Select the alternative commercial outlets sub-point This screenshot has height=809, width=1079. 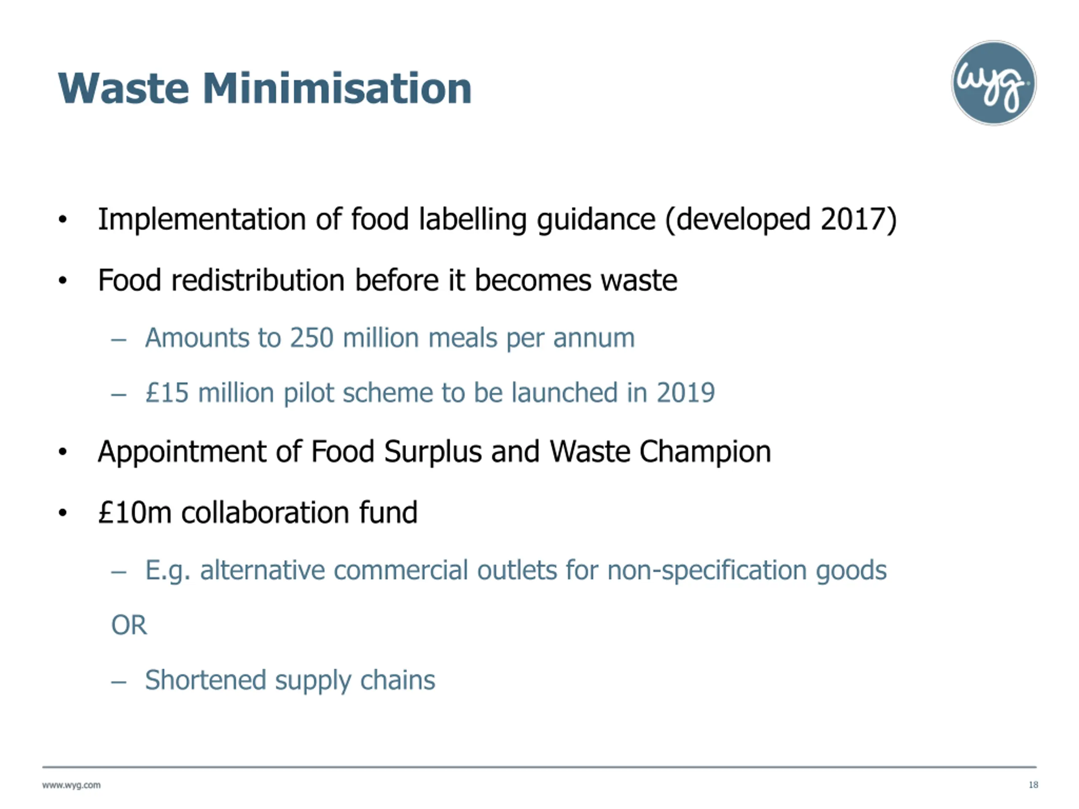(x=515, y=570)
